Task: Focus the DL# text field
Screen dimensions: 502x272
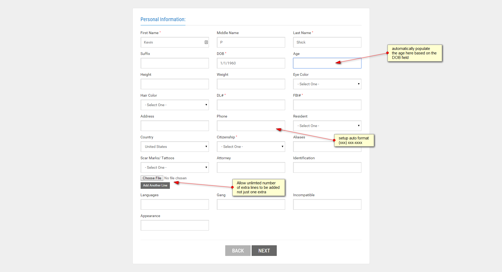Action: point(251,105)
